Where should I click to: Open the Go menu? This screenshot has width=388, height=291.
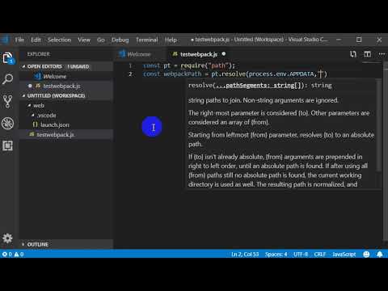coord(101,40)
